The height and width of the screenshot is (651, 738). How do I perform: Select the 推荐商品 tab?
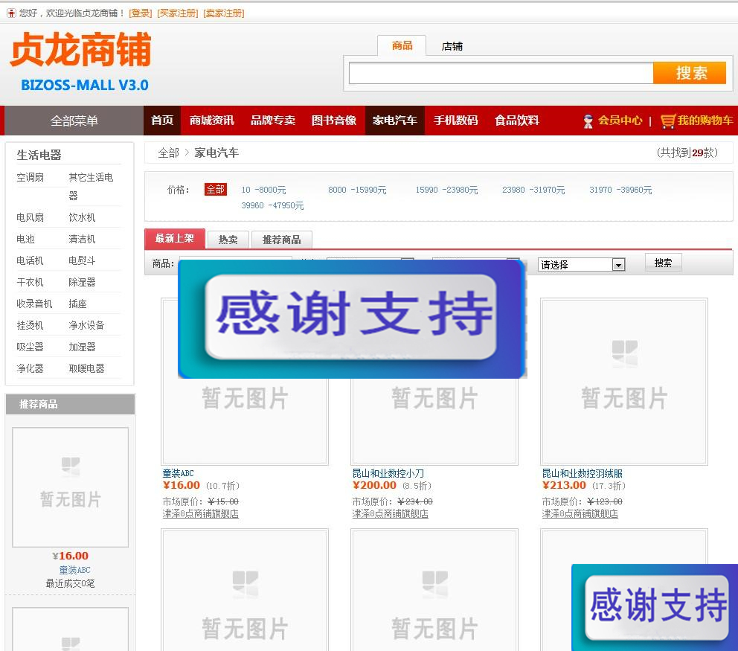pos(281,240)
